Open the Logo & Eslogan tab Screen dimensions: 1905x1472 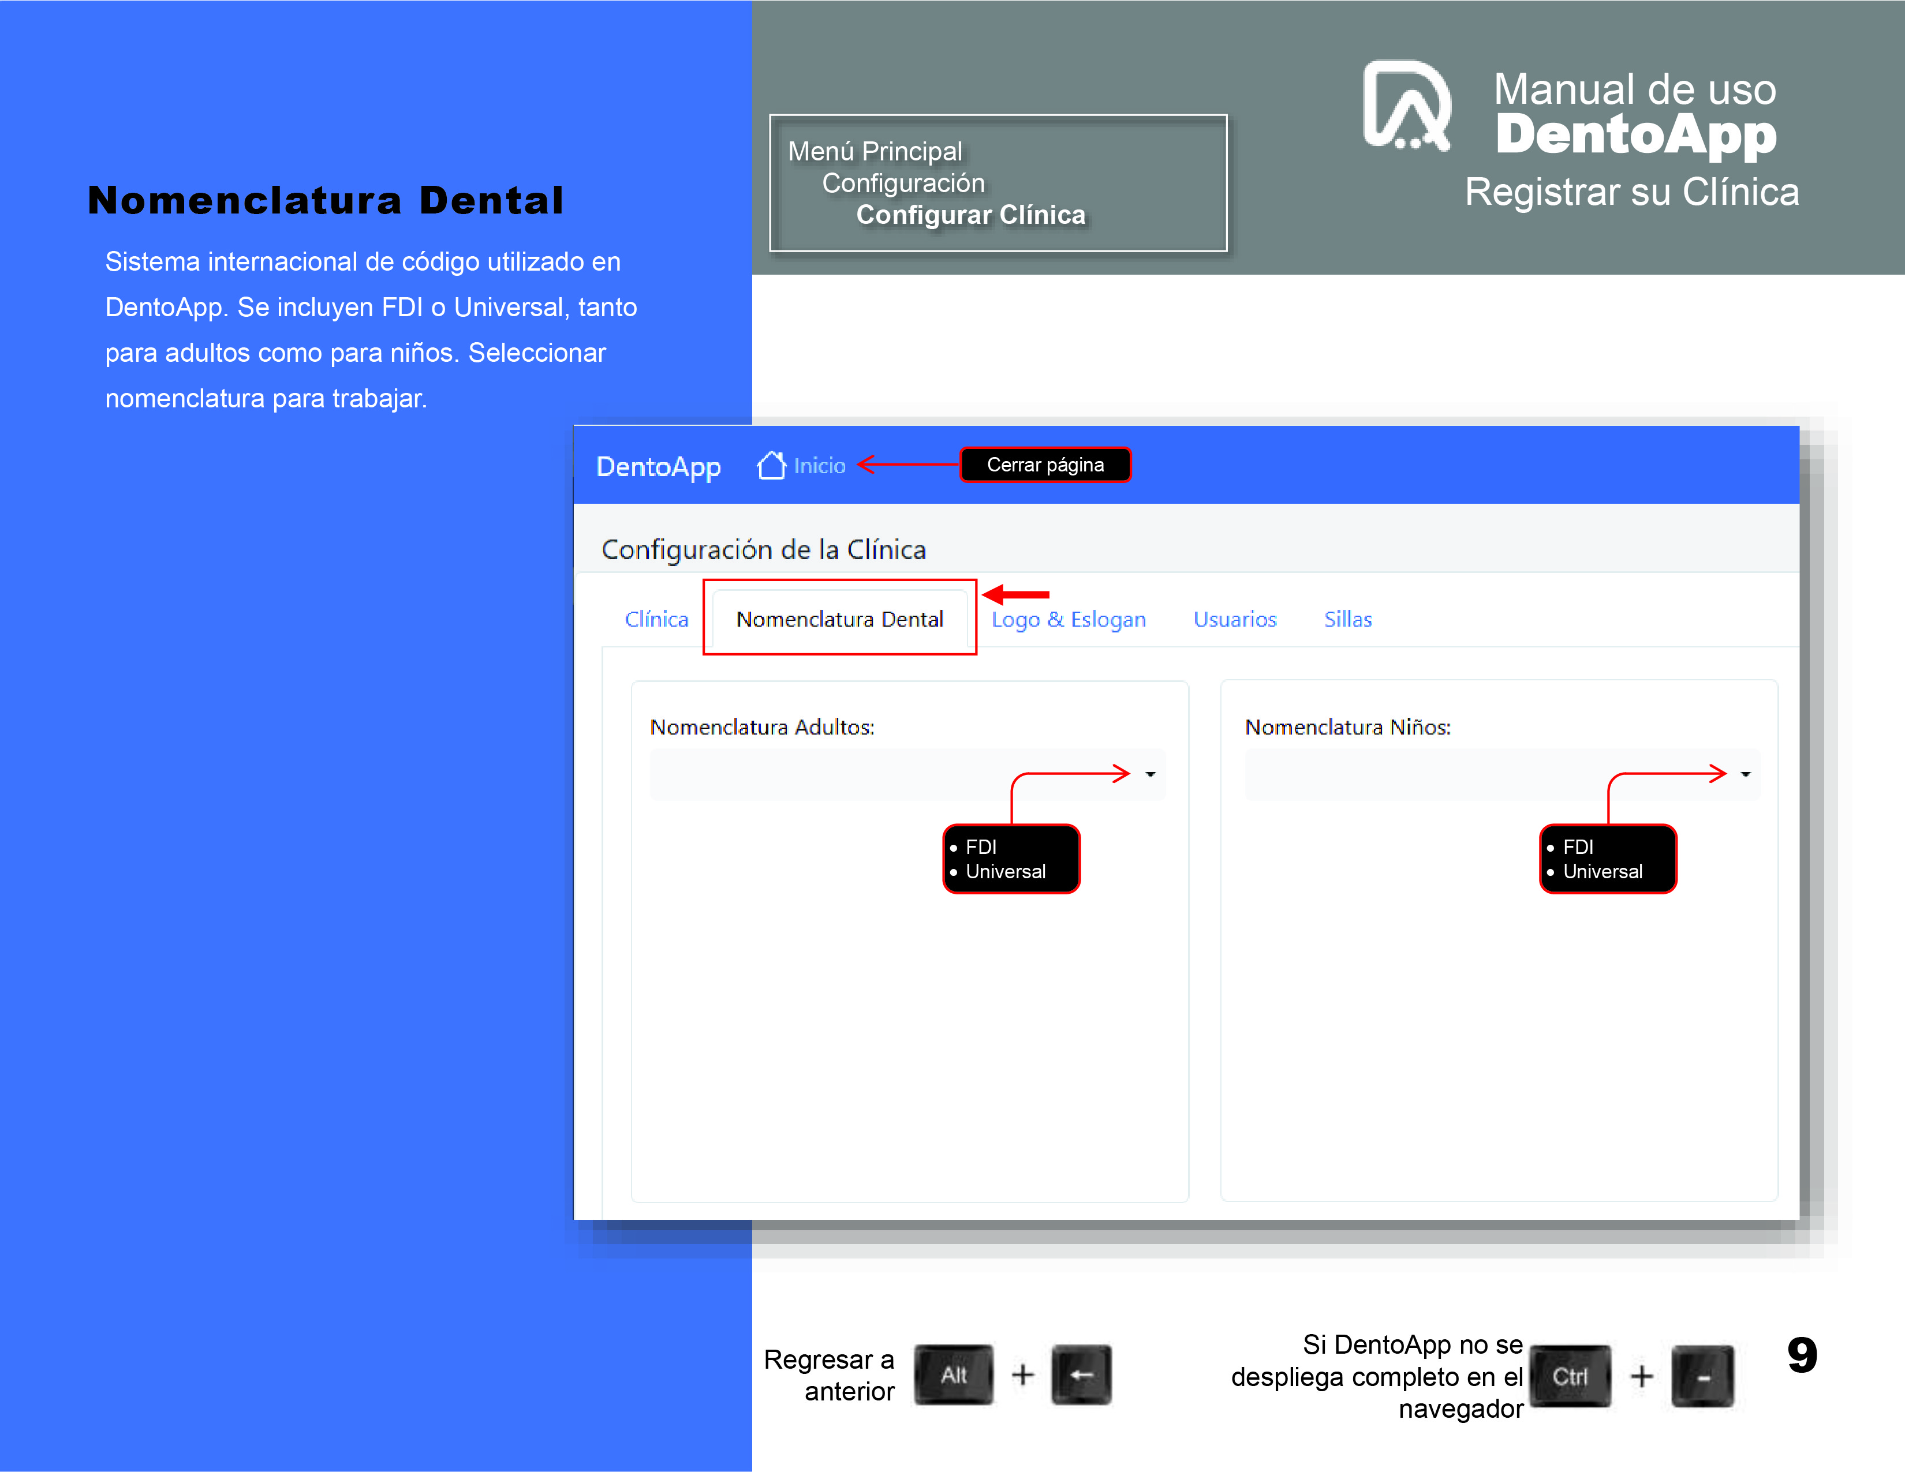[x=1069, y=619]
